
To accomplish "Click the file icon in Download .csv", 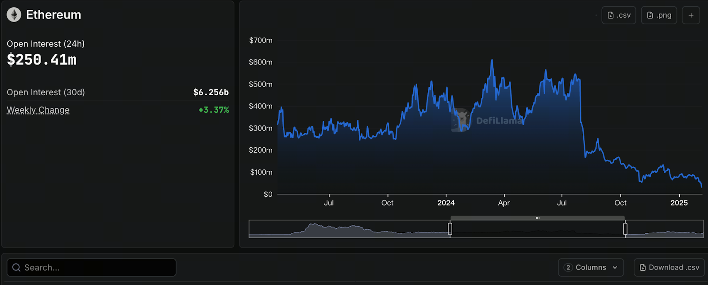I will coord(643,268).
